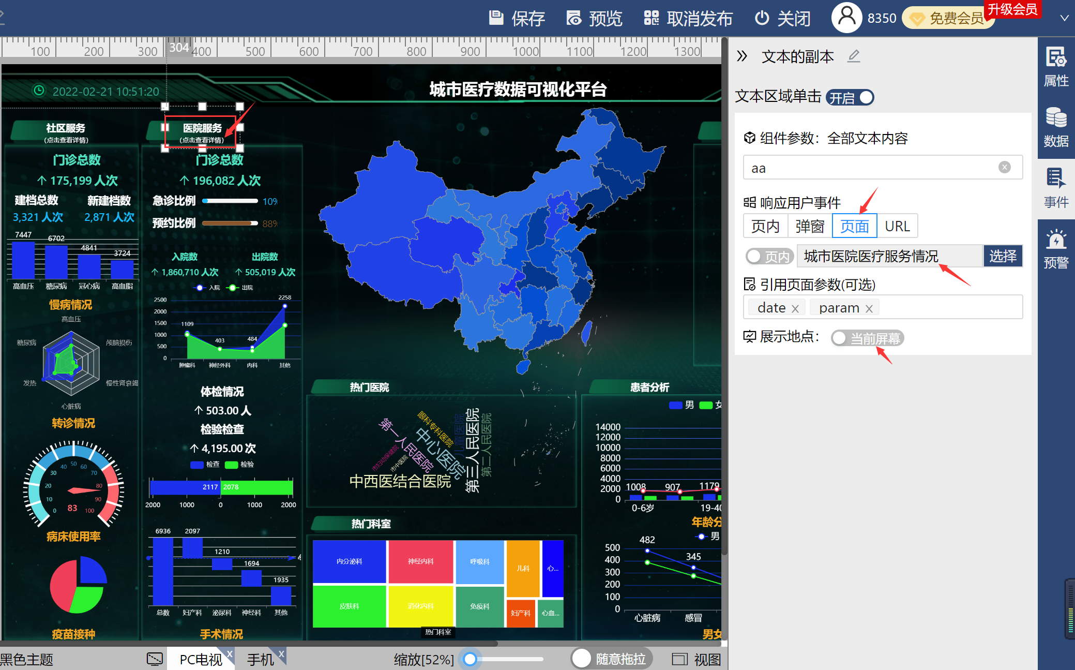This screenshot has width=1075, height=670.
Task: Select 页面 event response tab
Action: tap(854, 226)
